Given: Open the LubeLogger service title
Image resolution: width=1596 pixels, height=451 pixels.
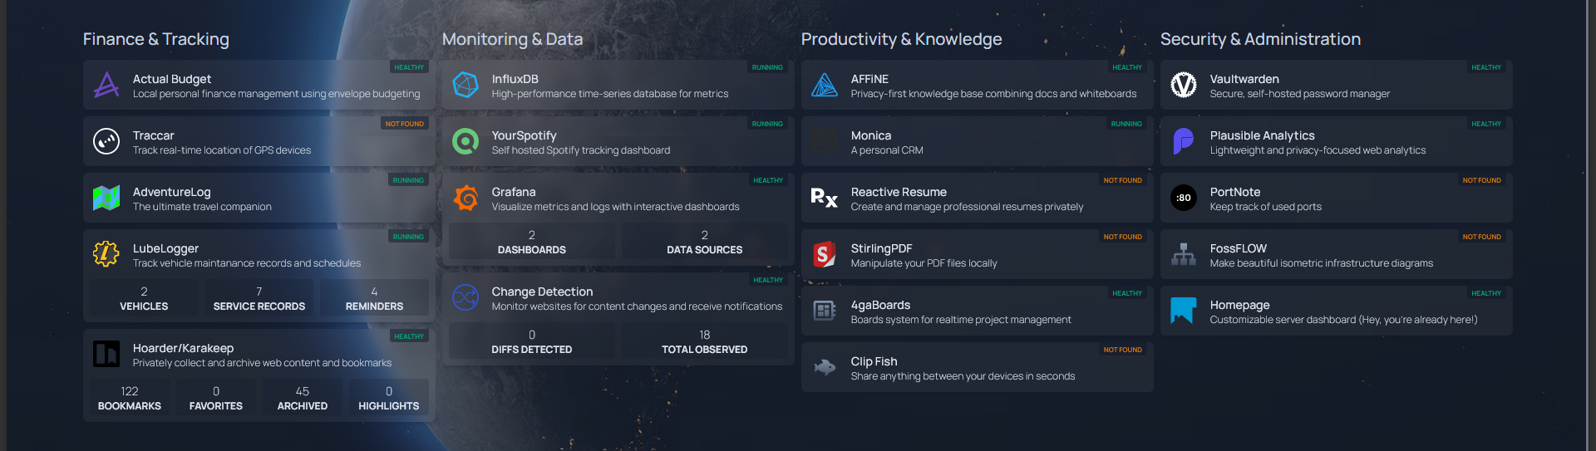Looking at the screenshot, I should point(166,248).
